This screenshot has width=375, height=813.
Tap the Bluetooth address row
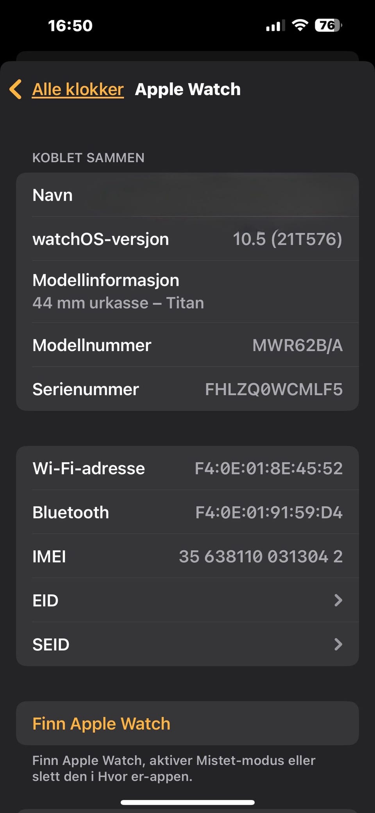click(187, 512)
